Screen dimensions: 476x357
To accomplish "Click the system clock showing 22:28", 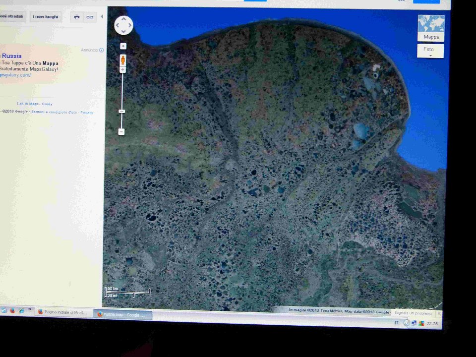I will 432,324.
